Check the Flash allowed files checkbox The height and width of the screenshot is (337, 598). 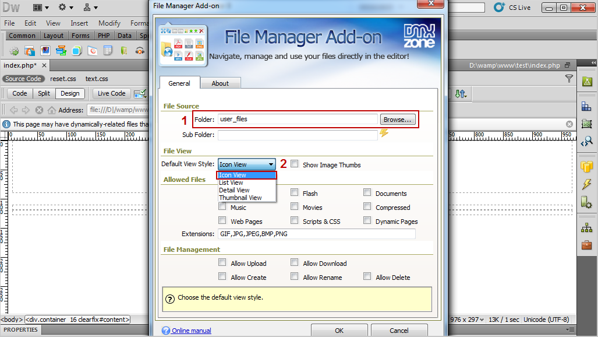(295, 192)
